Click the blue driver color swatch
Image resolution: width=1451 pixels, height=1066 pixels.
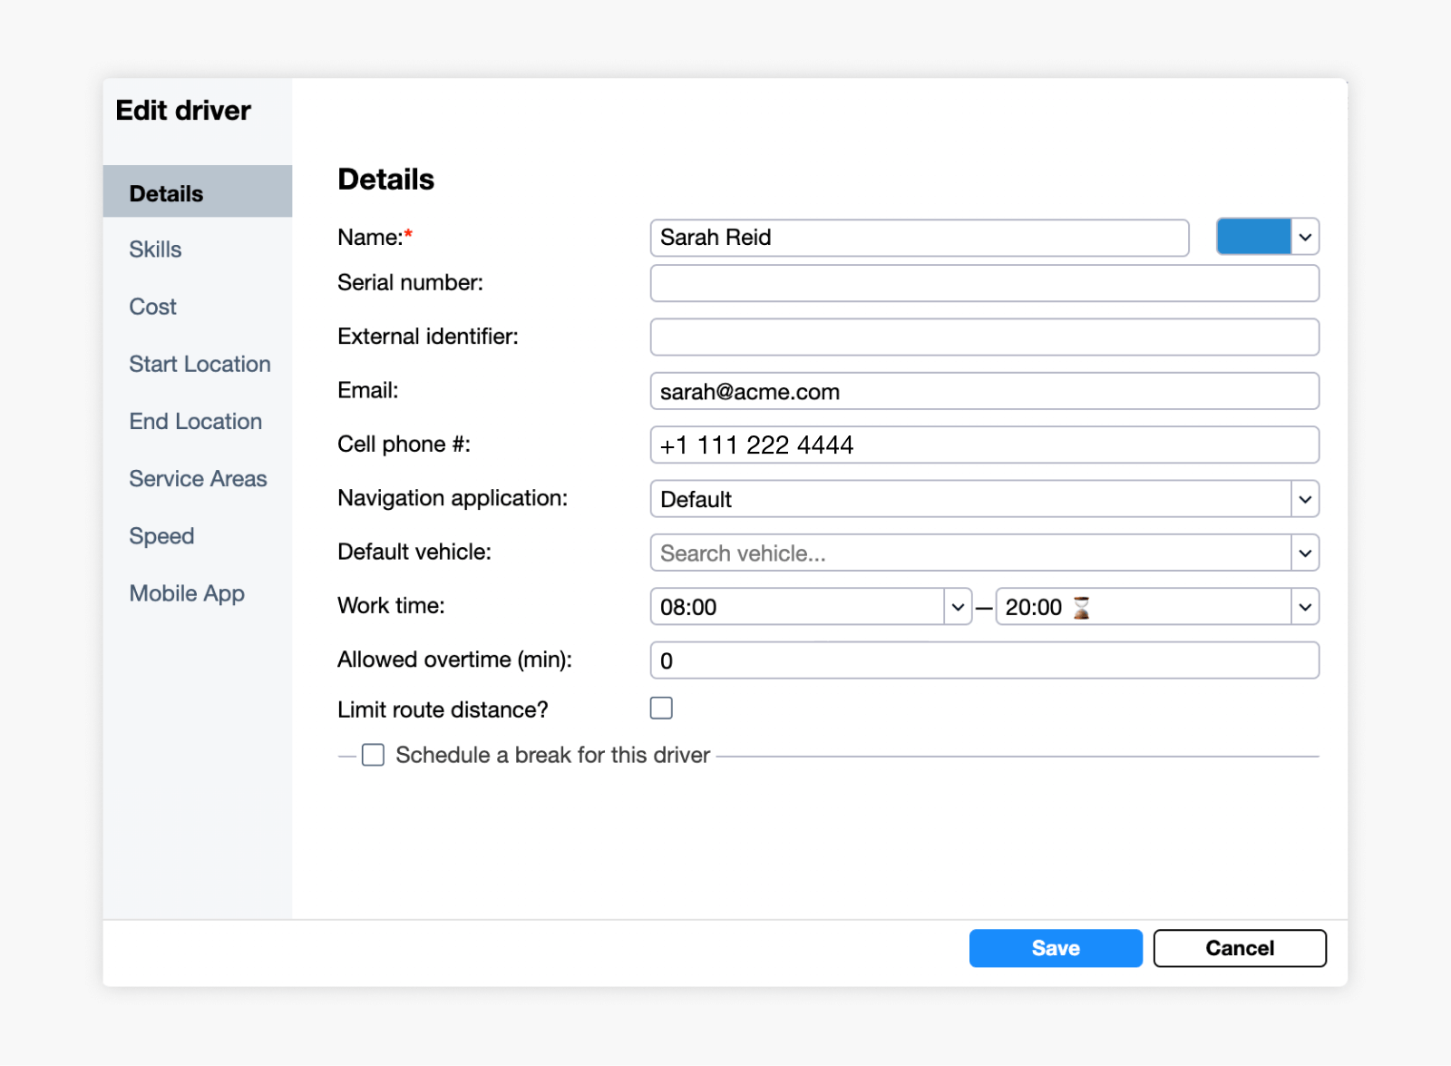pos(1253,238)
